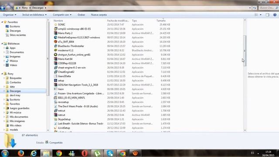Select the devil may folder
Screen dimensions: 279x157
[x=15, y=95]
